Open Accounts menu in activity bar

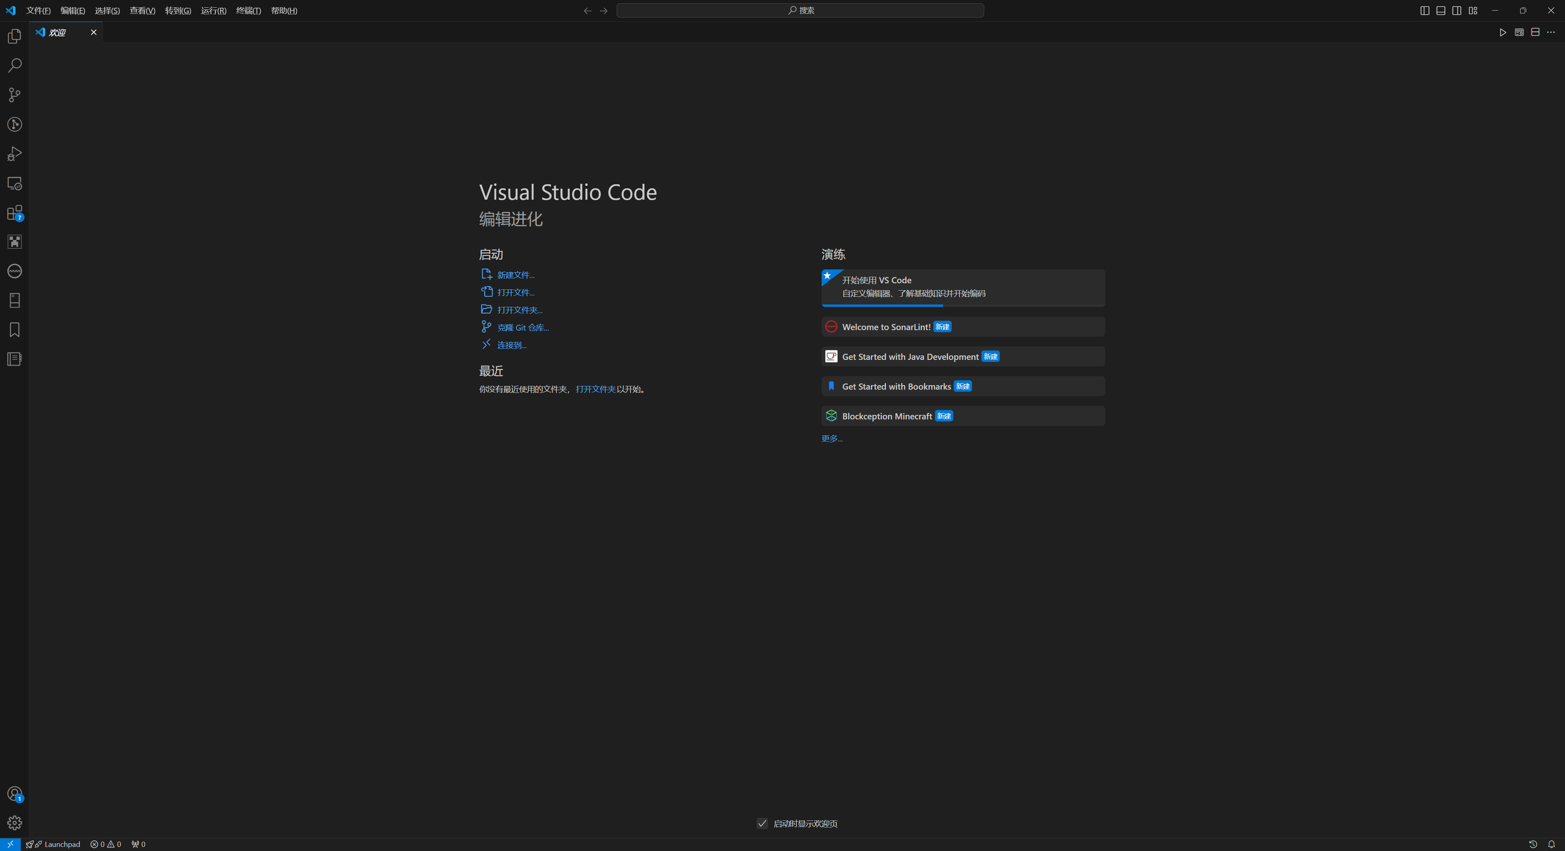[x=15, y=794]
